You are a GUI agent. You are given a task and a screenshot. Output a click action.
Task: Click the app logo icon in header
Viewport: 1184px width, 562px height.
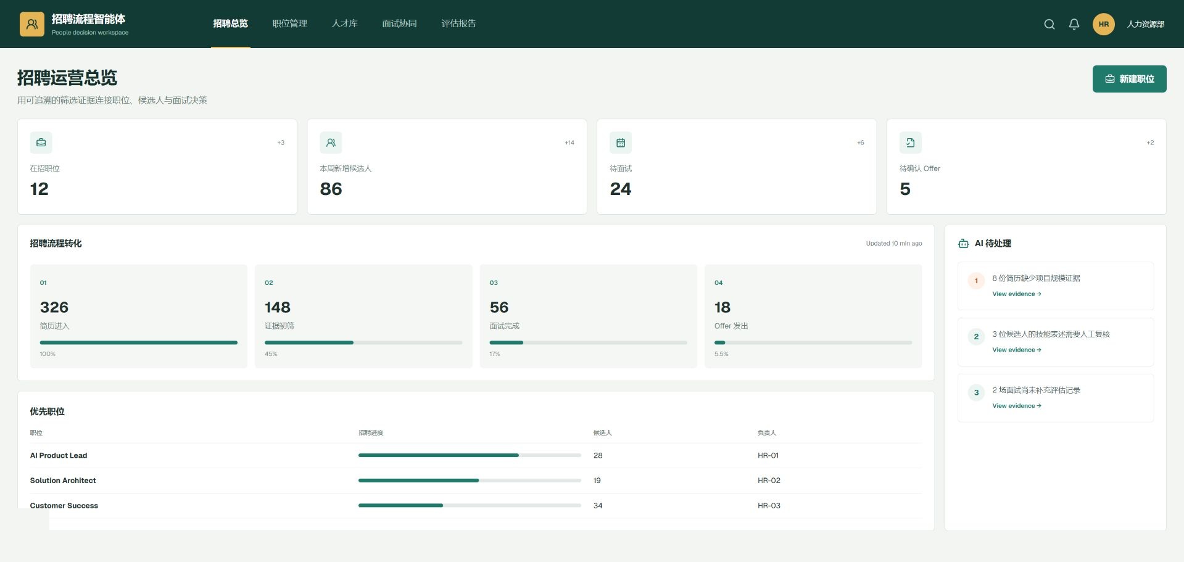coord(32,24)
